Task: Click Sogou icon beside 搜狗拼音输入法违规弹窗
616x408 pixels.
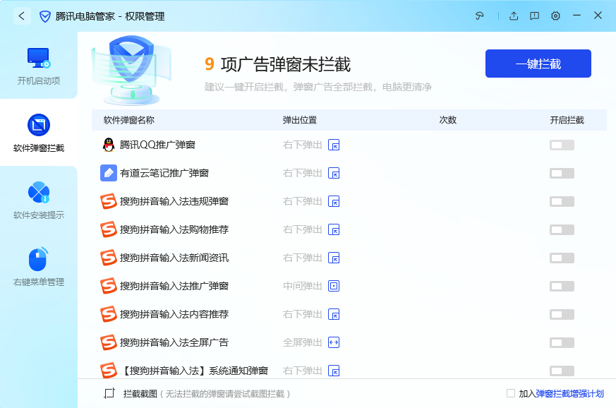Action: [x=109, y=201]
